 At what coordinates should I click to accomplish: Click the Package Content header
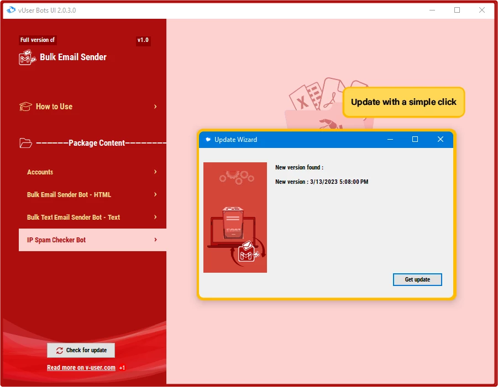click(97, 143)
